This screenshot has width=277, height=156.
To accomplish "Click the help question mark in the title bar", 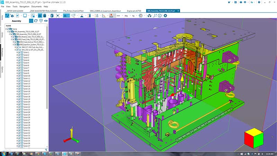I will point(259,2).
